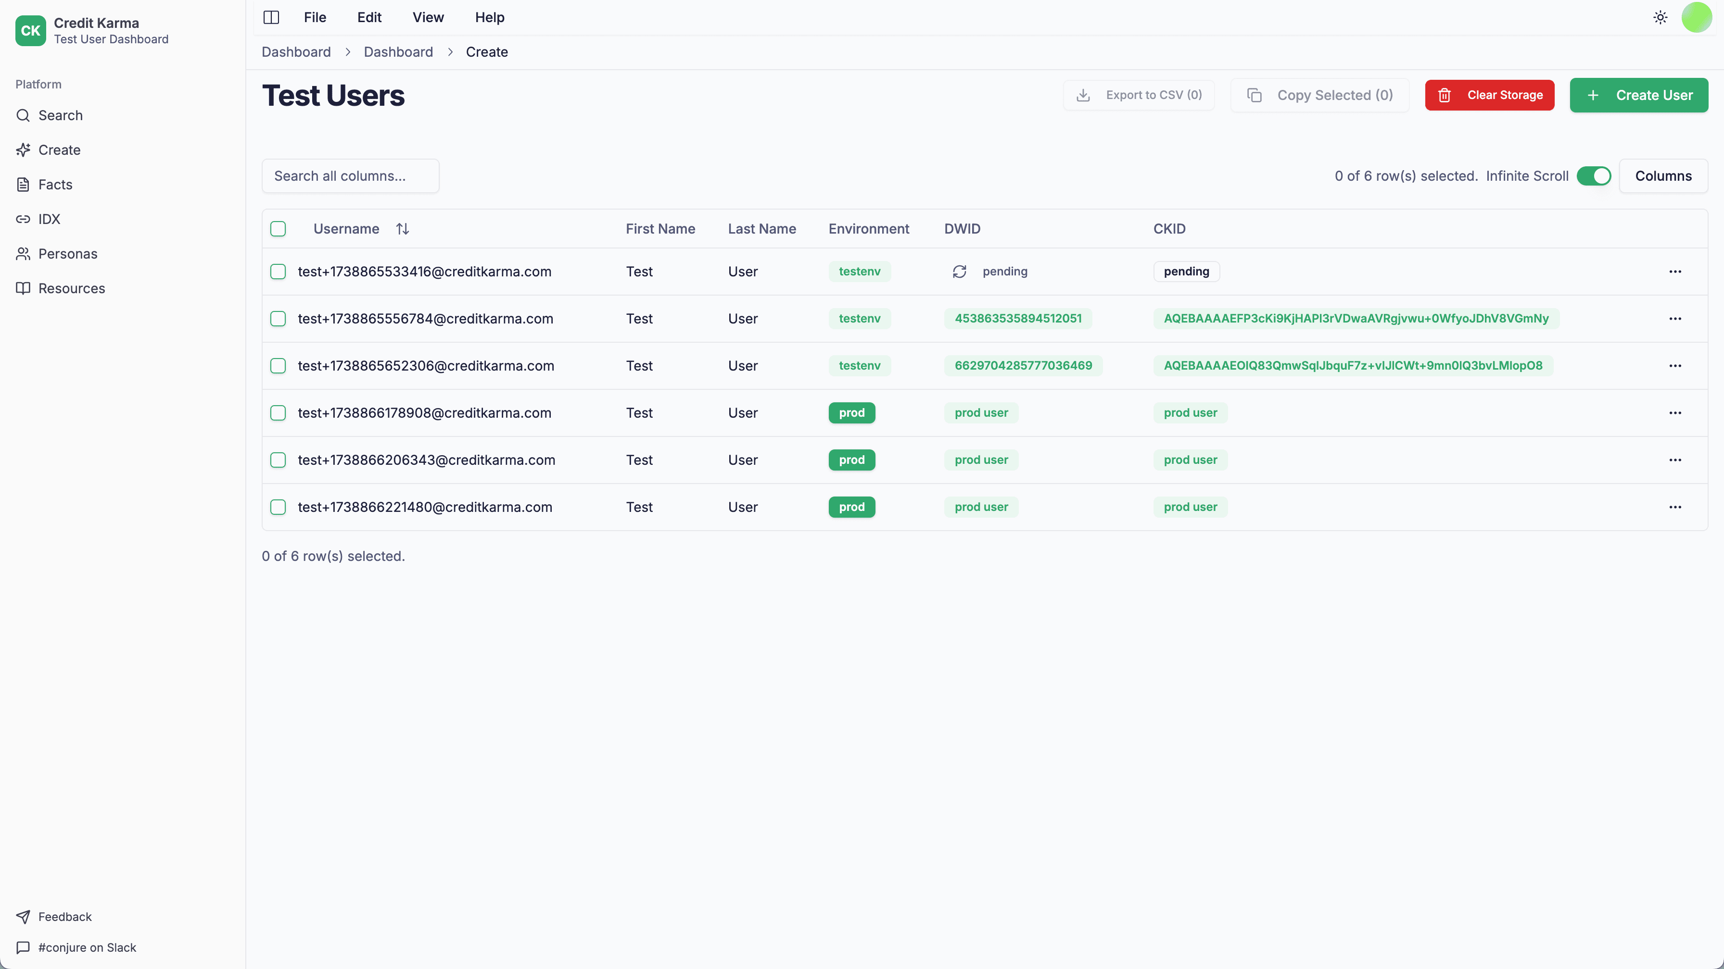The width and height of the screenshot is (1724, 969).
Task: Open the Columns dropdown
Action: [1664, 176]
